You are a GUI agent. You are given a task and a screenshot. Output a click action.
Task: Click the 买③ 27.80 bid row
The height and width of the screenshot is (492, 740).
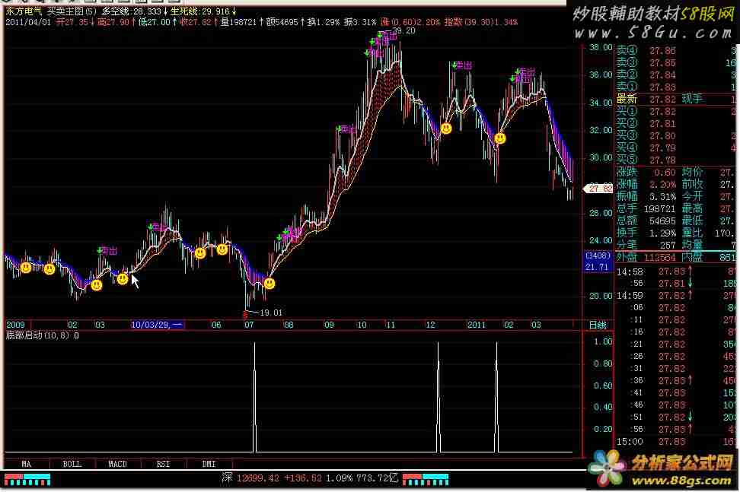pyautogui.click(x=676, y=135)
